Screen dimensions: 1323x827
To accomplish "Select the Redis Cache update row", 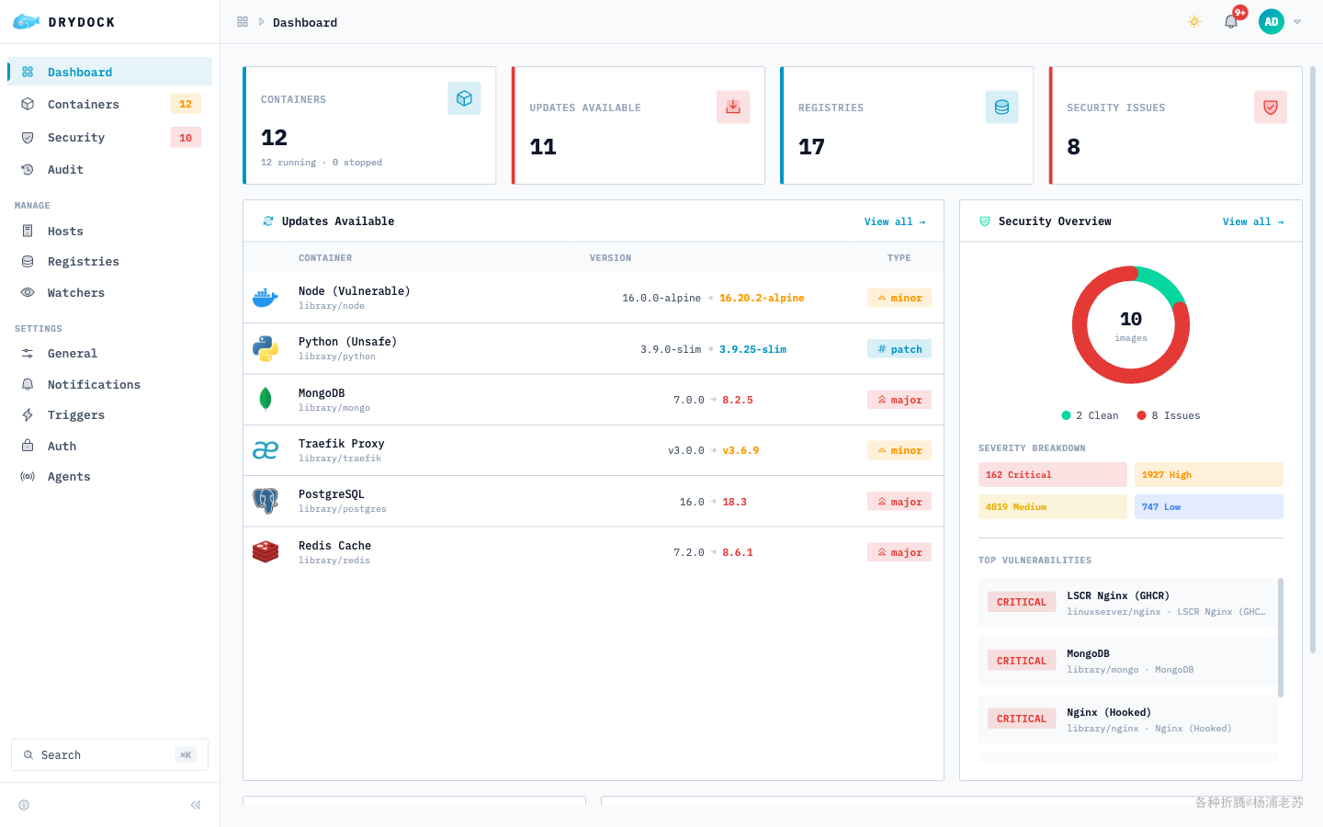I will point(594,552).
